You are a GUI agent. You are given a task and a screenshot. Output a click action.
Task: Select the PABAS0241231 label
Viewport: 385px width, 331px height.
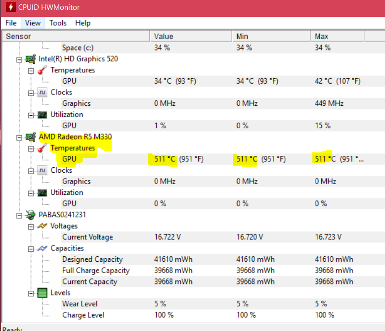[x=62, y=215]
